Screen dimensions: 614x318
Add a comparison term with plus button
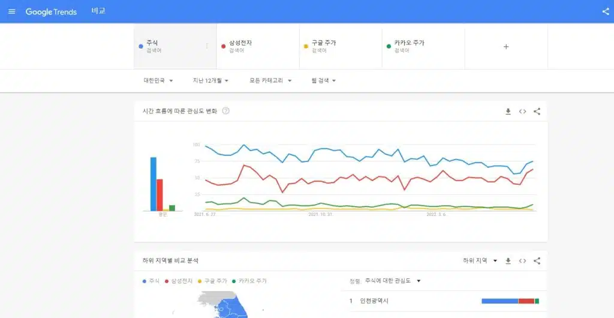506,47
